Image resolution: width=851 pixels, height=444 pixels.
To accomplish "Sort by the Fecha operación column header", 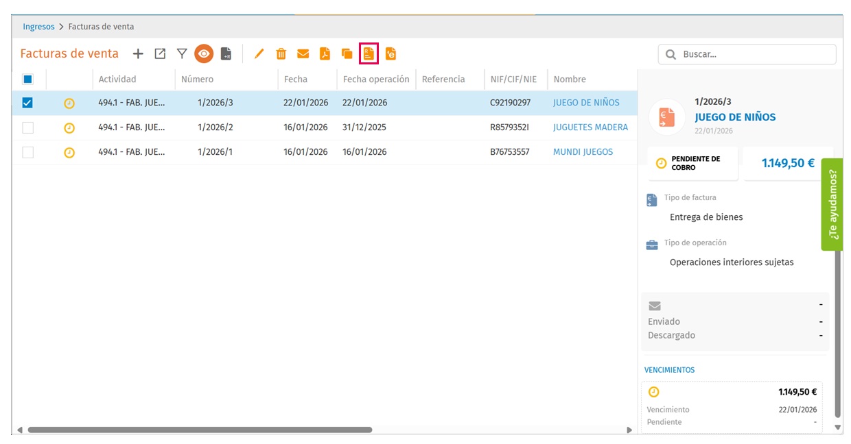I will coord(376,79).
